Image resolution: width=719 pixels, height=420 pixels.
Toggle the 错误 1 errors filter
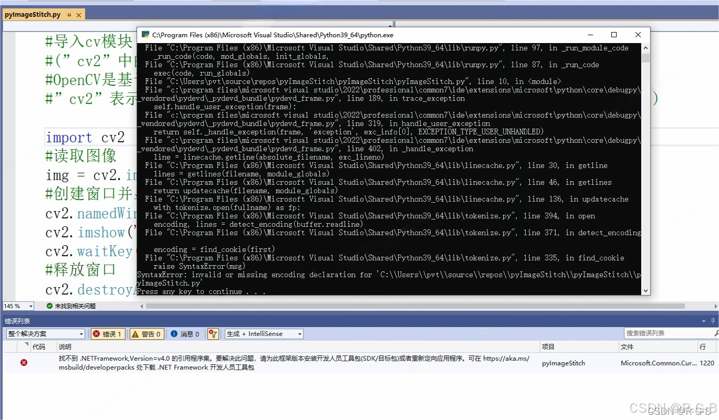pos(107,334)
